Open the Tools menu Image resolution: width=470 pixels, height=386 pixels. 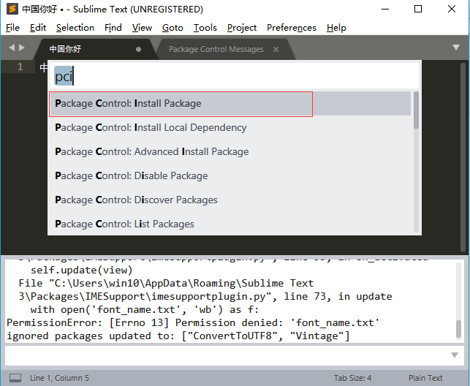[205, 28]
